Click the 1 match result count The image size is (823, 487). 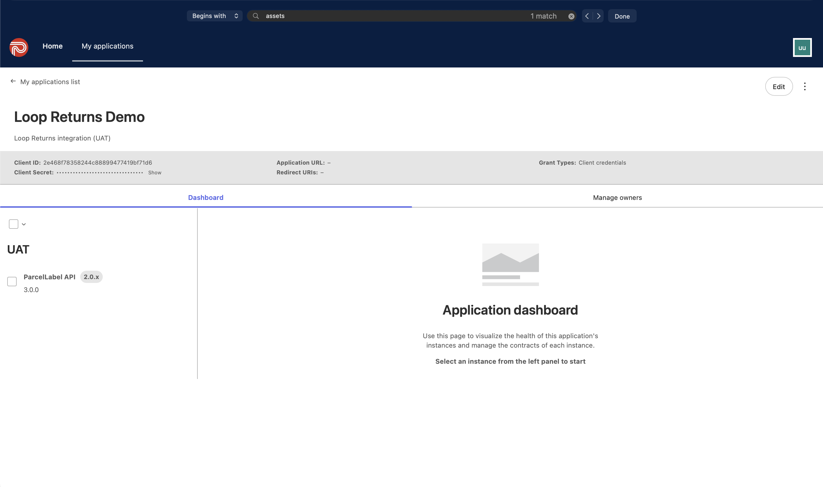click(543, 16)
